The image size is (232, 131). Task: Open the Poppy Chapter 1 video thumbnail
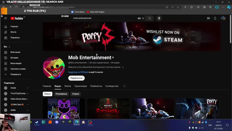197,108
